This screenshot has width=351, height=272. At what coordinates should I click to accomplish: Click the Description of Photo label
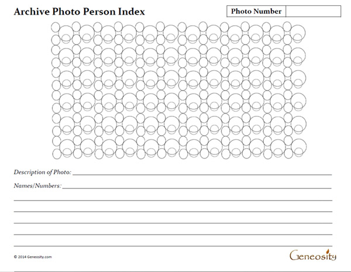43,172
